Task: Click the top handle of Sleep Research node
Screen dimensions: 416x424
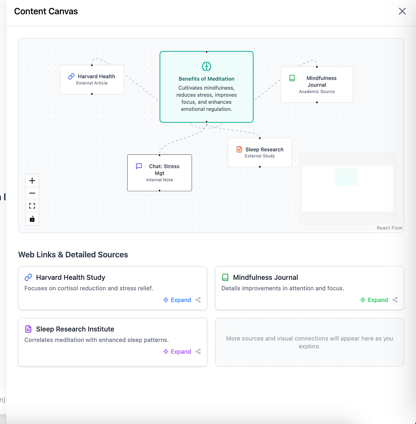Action: 260,138
